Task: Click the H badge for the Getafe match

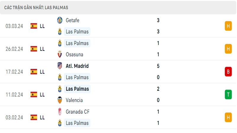Action: 228,26
